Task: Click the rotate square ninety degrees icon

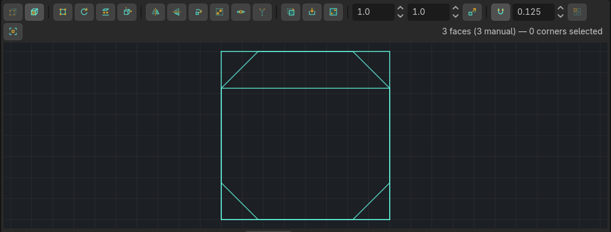Action: [198, 12]
